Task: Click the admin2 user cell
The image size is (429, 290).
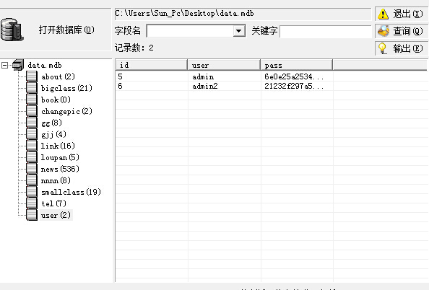Action: (225, 86)
